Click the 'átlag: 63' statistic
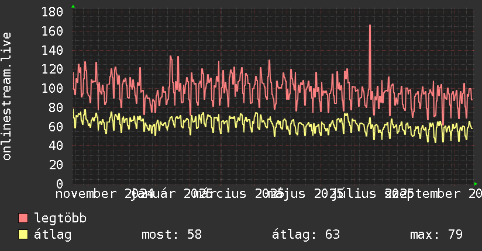 (306, 235)
